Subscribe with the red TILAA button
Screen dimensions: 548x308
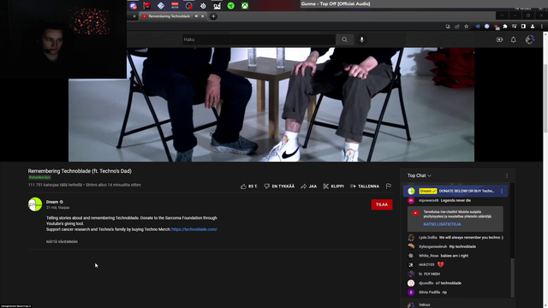382,204
